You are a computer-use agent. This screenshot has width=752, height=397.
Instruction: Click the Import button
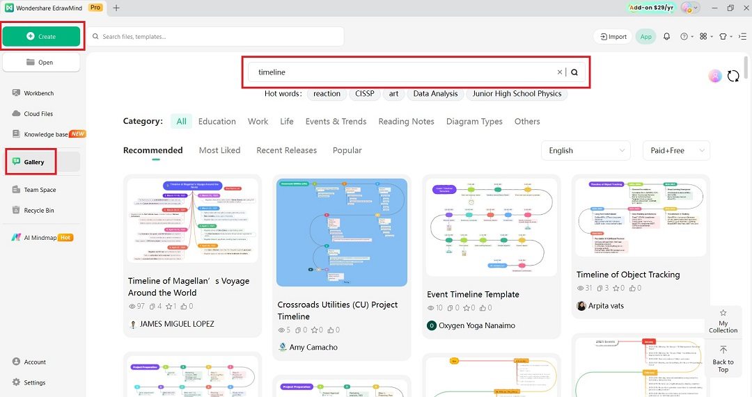click(x=613, y=36)
